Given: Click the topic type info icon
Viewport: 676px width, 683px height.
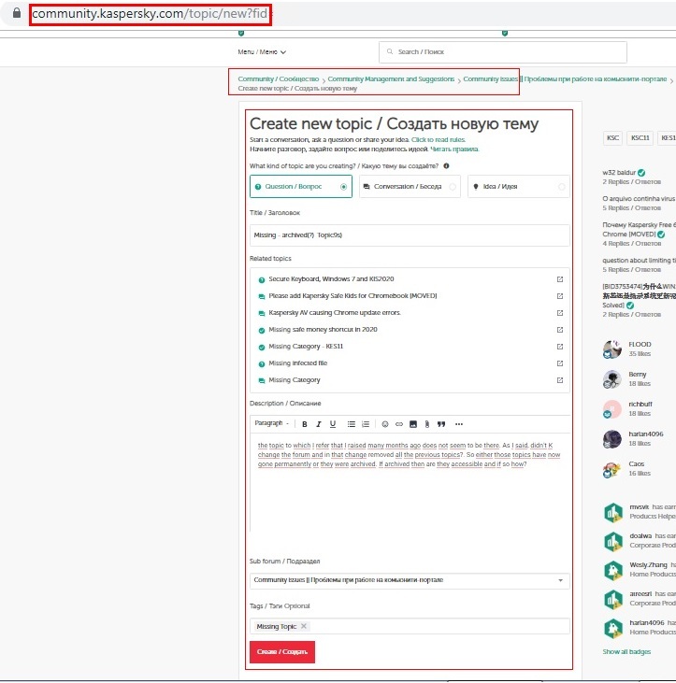Looking at the screenshot, I should click(446, 166).
